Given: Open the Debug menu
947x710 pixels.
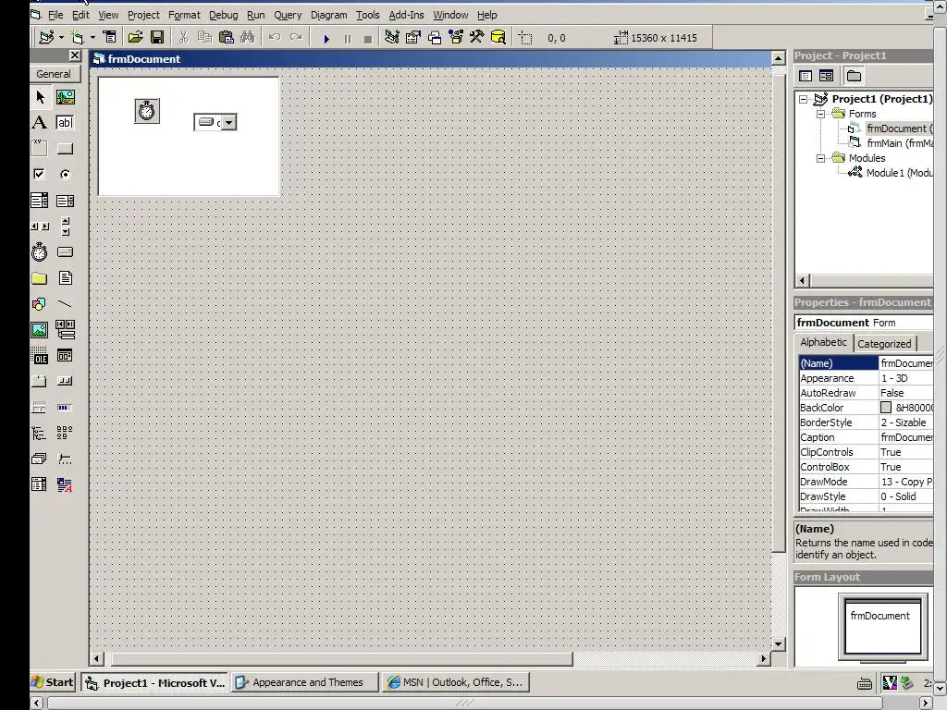Looking at the screenshot, I should (x=224, y=15).
